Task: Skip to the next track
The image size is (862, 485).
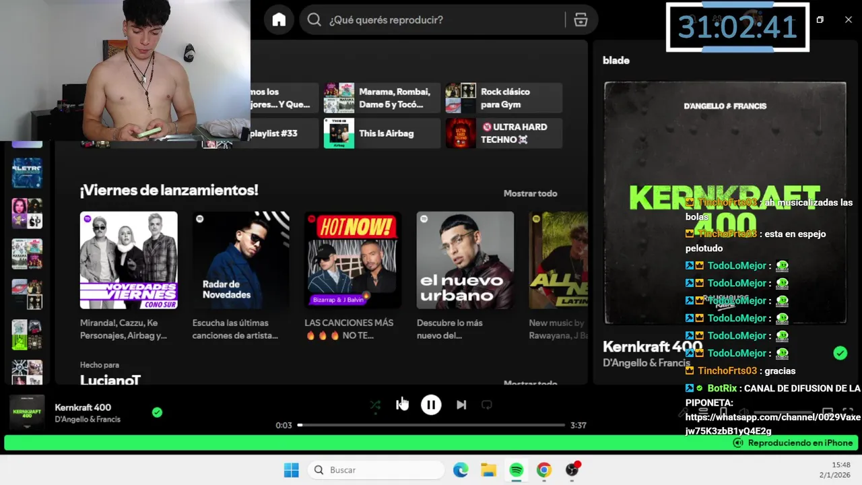Action: [461, 405]
